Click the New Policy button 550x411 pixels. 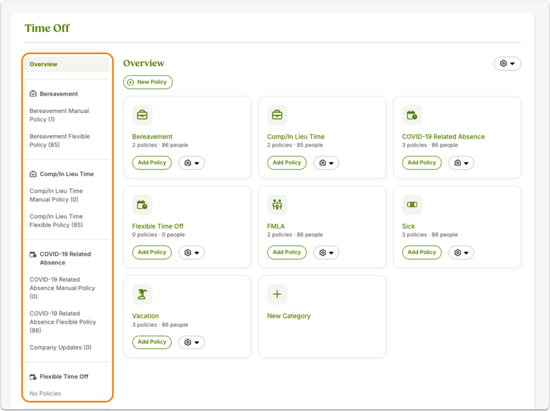(x=148, y=82)
